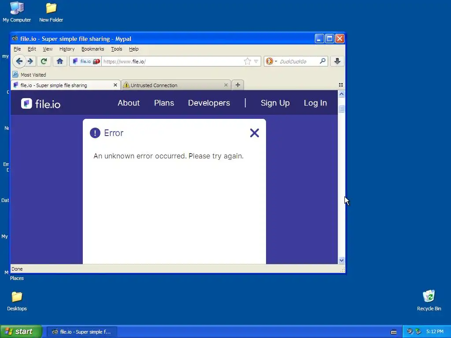Screen dimensions: 451x338
Task: Open the Most Visited bookmarks folder
Action: (x=30, y=75)
